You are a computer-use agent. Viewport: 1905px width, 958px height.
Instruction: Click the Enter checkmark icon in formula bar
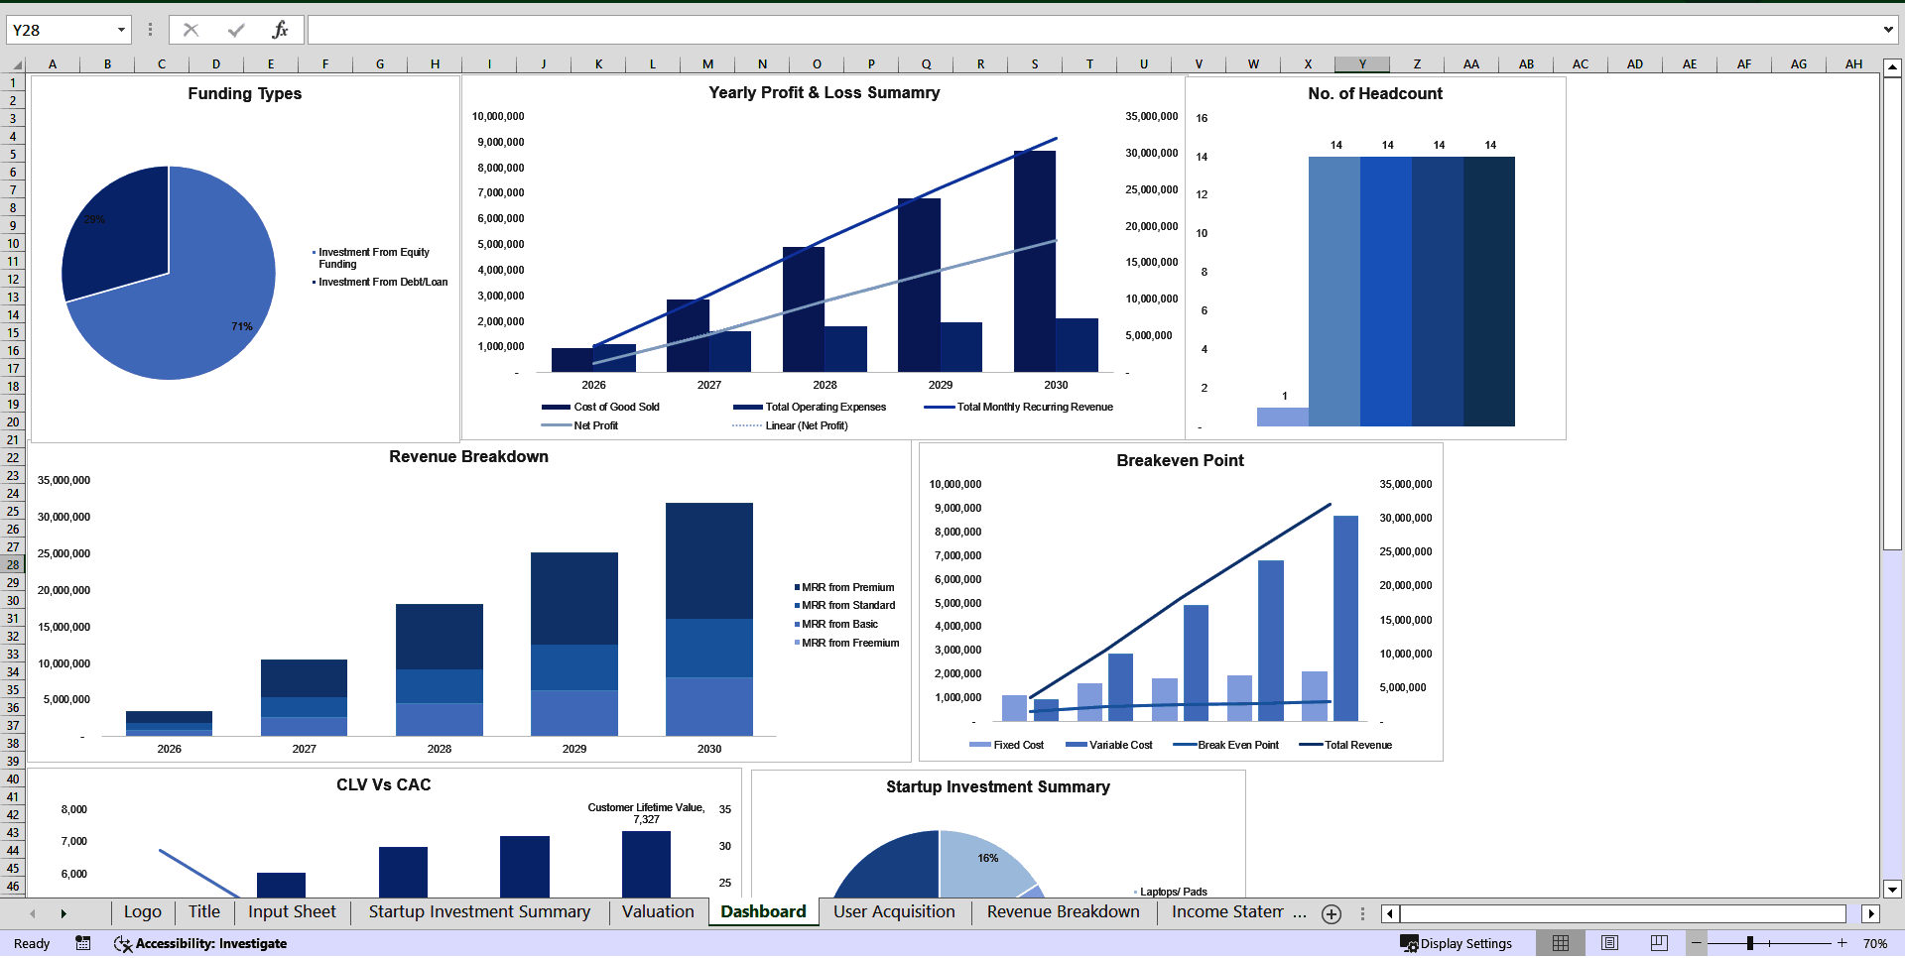tap(236, 30)
